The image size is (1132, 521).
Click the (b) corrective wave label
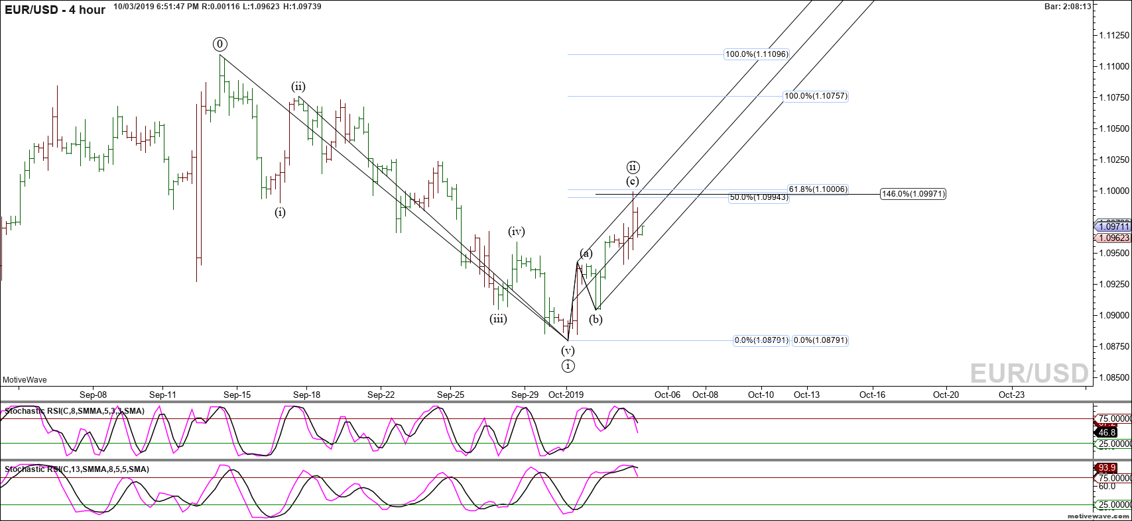pyautogui.click(x=596, y=320)
